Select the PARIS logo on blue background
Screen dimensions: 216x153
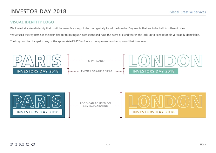pos(37,105)
